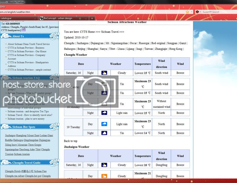Bookmark this page with the star icon

coord(188,12)
